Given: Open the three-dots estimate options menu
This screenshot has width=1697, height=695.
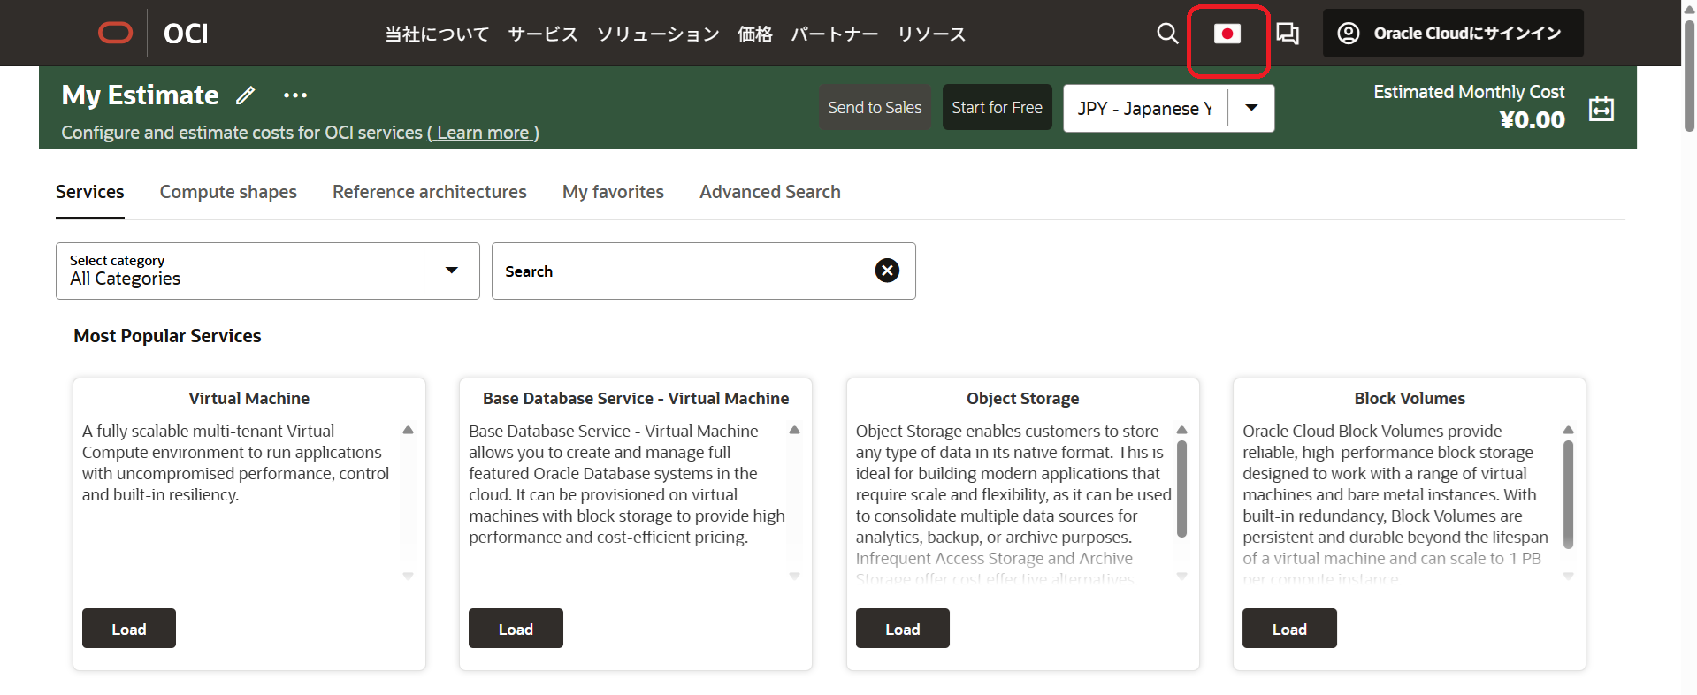Looking at the screenshot, I should point(295,95).
